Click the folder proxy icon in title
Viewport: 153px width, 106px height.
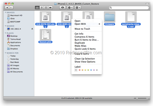coord(55,4)
